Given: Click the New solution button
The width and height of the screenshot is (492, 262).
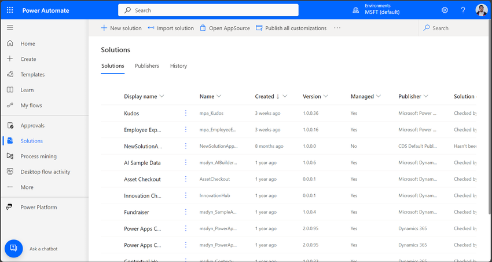Looking at the screenshot, I should click(x=121, y=28).
